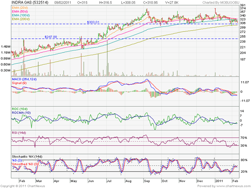Viewport: 251px width, 188px height.
Task: Click the Charted By MOBUGOBU watermark
Action: tap(221, 3)
